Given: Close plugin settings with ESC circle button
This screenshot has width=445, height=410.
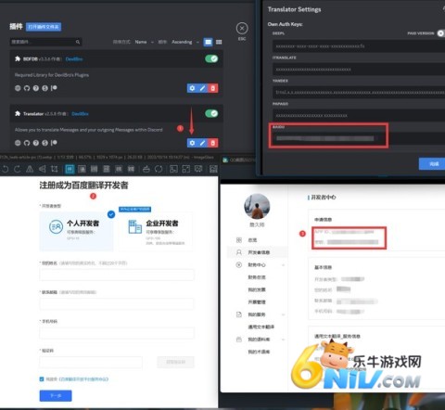Looking at the screenshot, I should 242,29.
